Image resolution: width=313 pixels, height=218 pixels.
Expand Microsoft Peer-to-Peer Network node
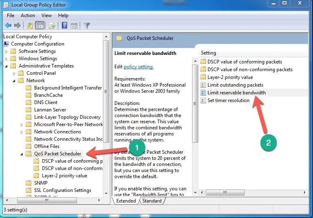coord(22,125)
